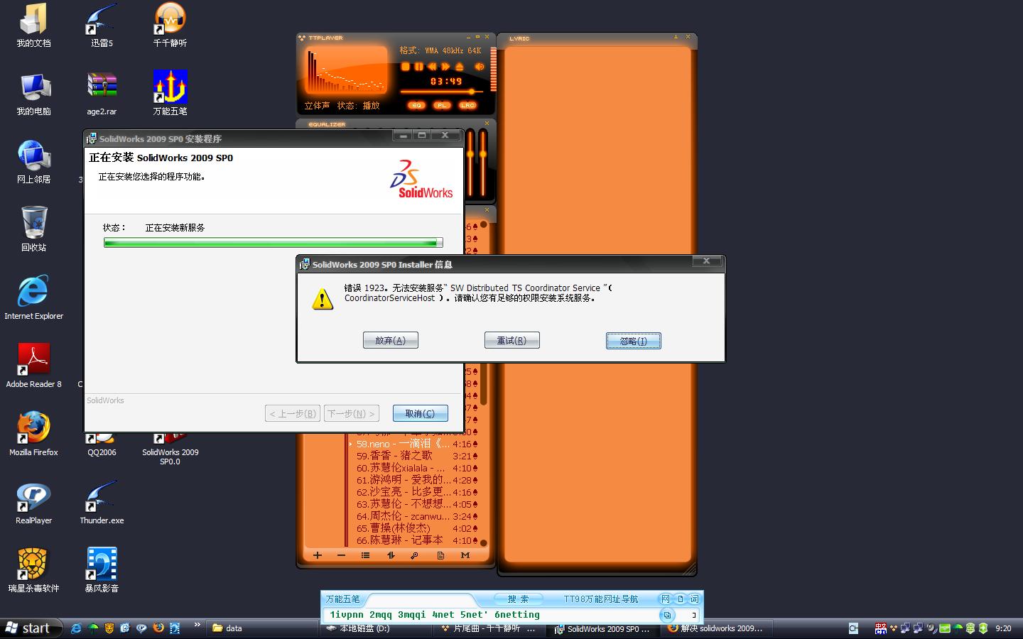The height and width of the screenshot is (639, 1023).
Task: Click the eject/open file icon in TTPlayer
Action: [460, 67]
